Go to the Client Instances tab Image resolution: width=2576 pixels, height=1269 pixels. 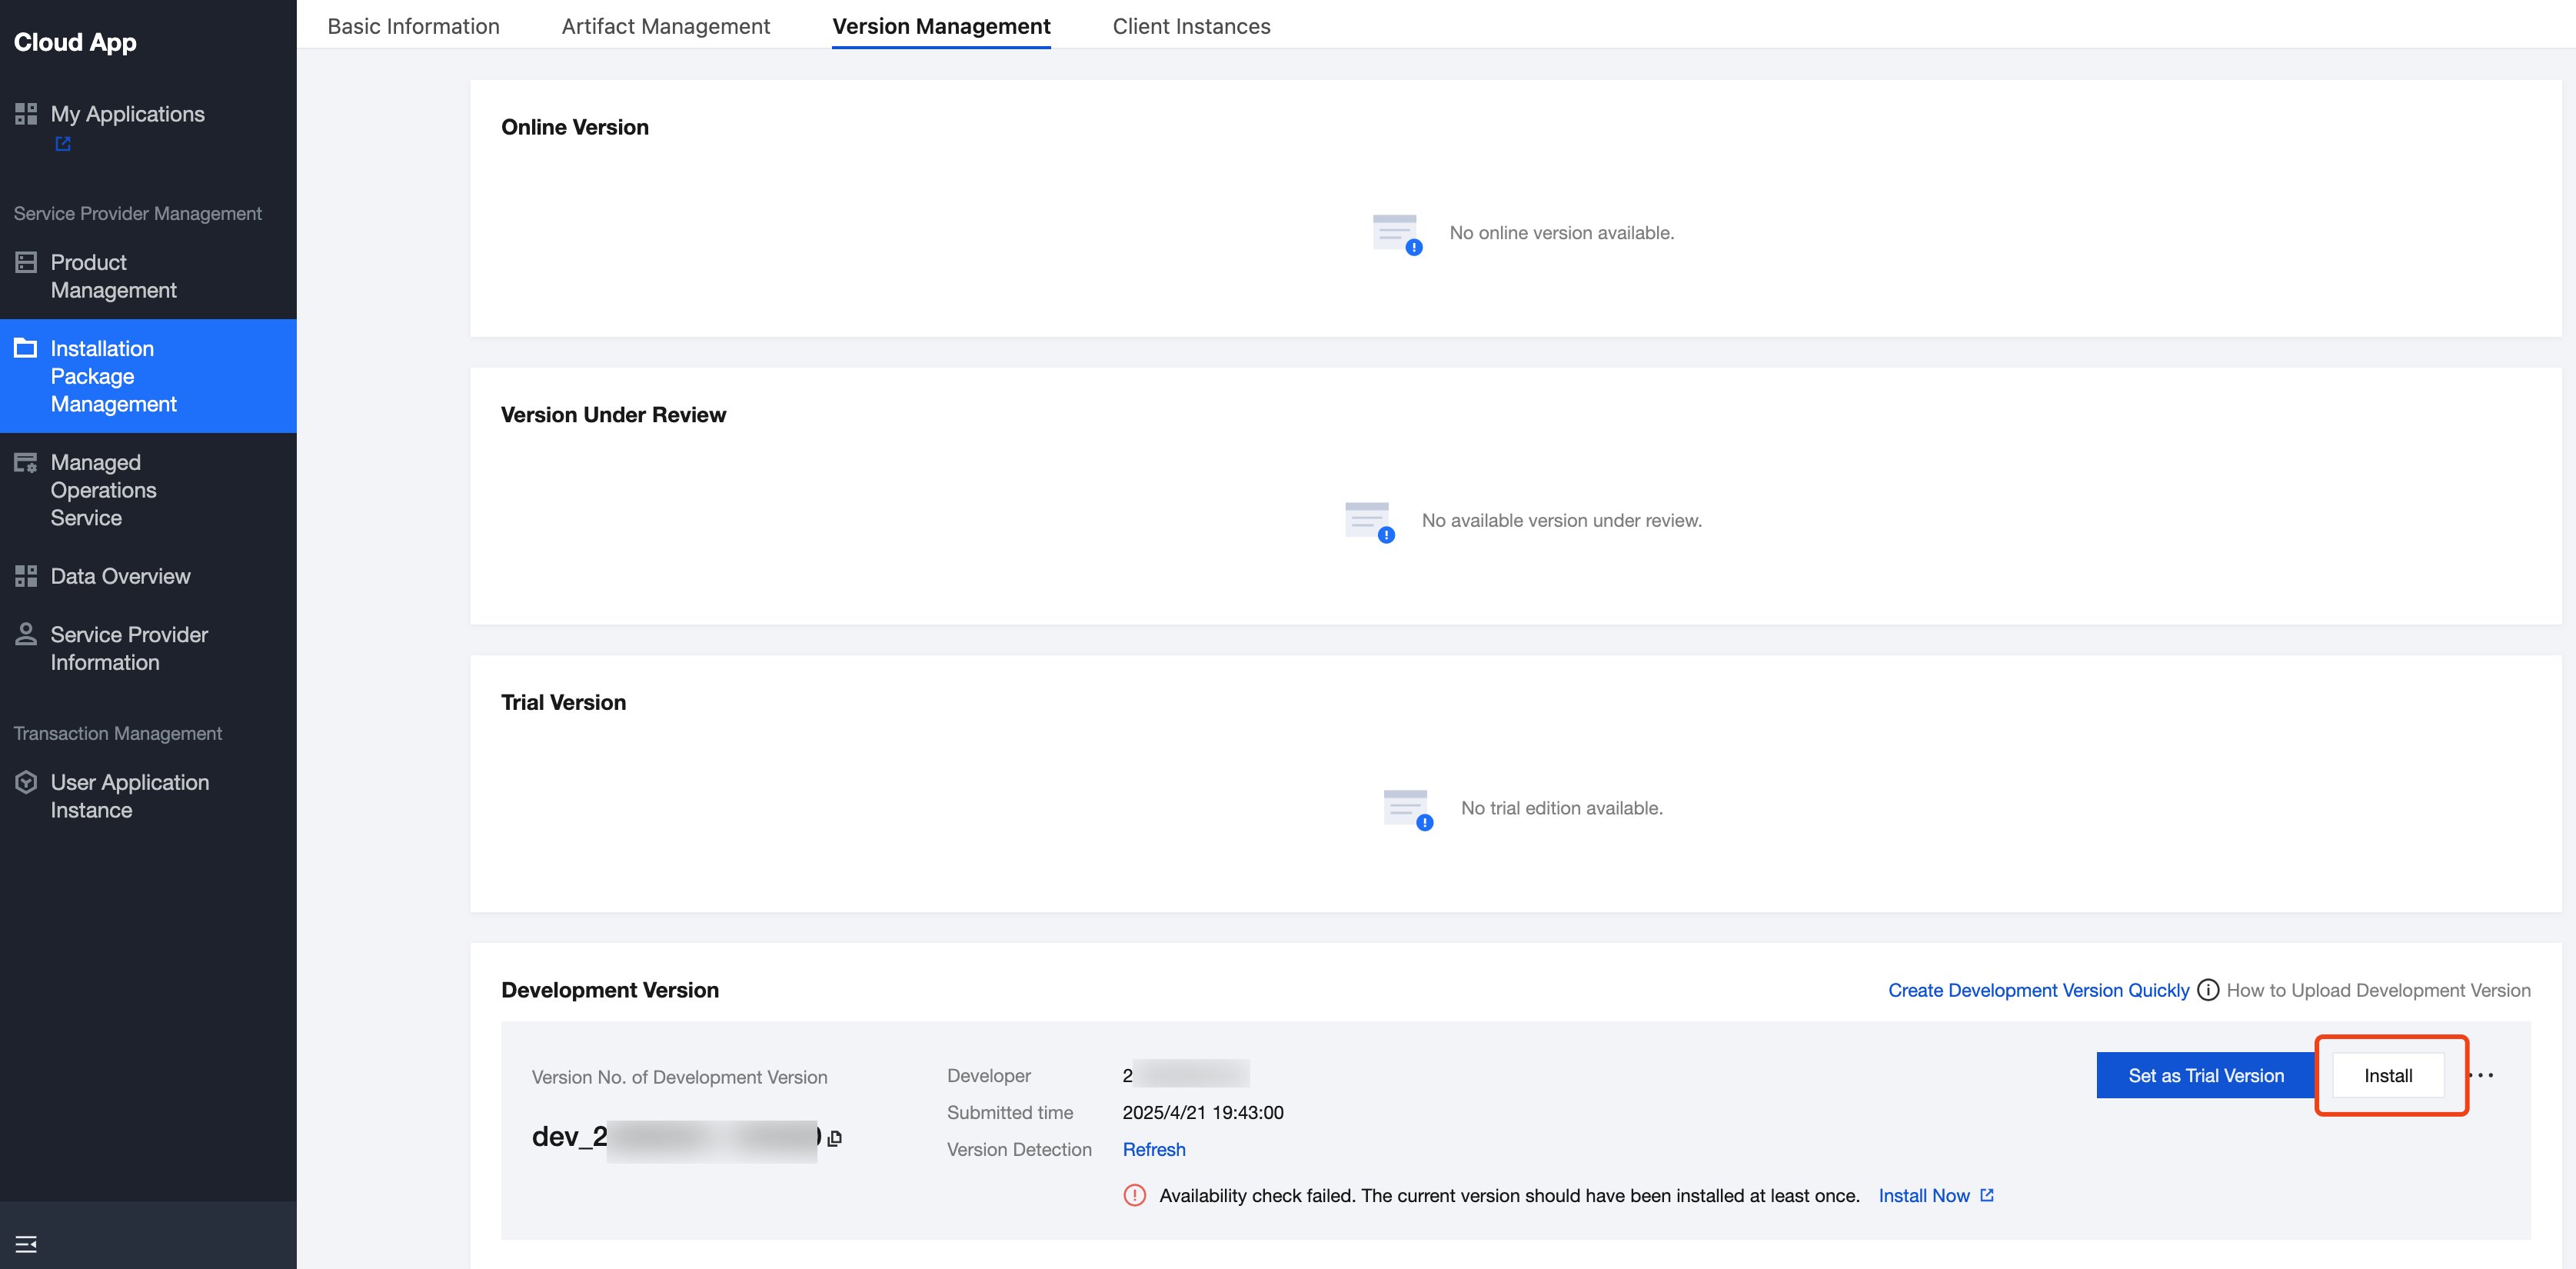[x=1191, y=26]
